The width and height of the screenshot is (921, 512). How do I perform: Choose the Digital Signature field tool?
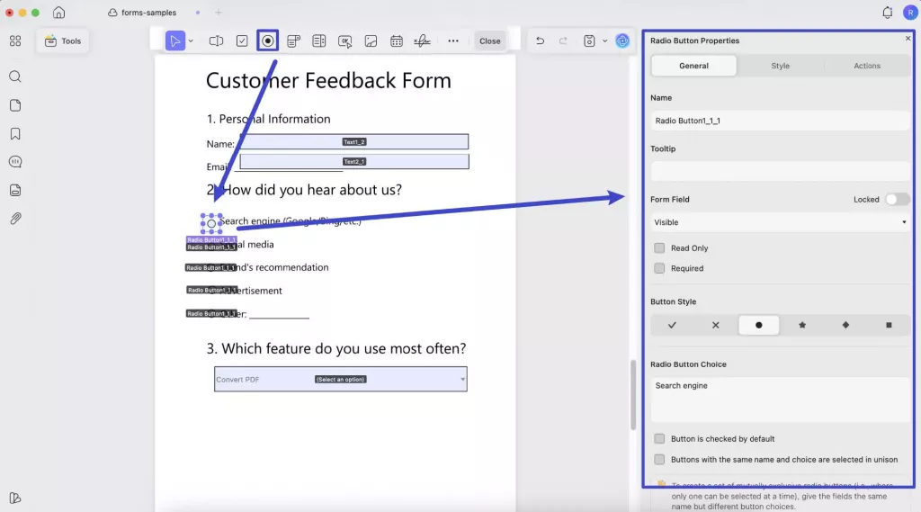pos(422,40)
